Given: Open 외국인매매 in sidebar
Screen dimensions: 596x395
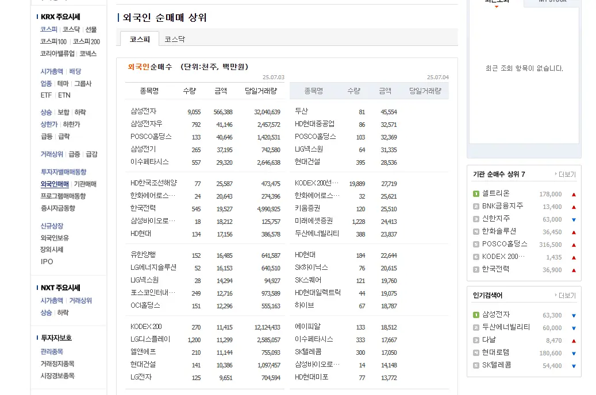Looking at the screenshot, I should 55,184.
